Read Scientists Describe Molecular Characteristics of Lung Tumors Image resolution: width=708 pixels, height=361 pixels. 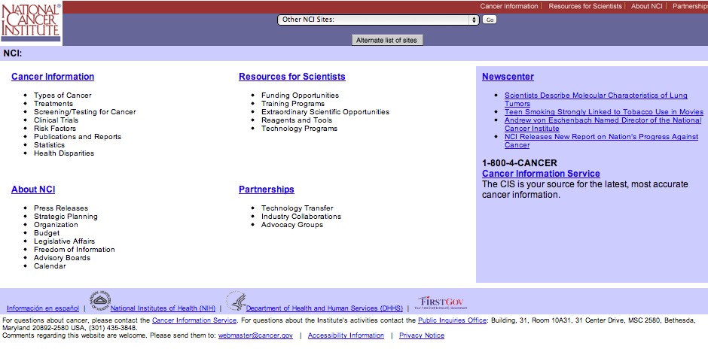[x=596, y=99]
